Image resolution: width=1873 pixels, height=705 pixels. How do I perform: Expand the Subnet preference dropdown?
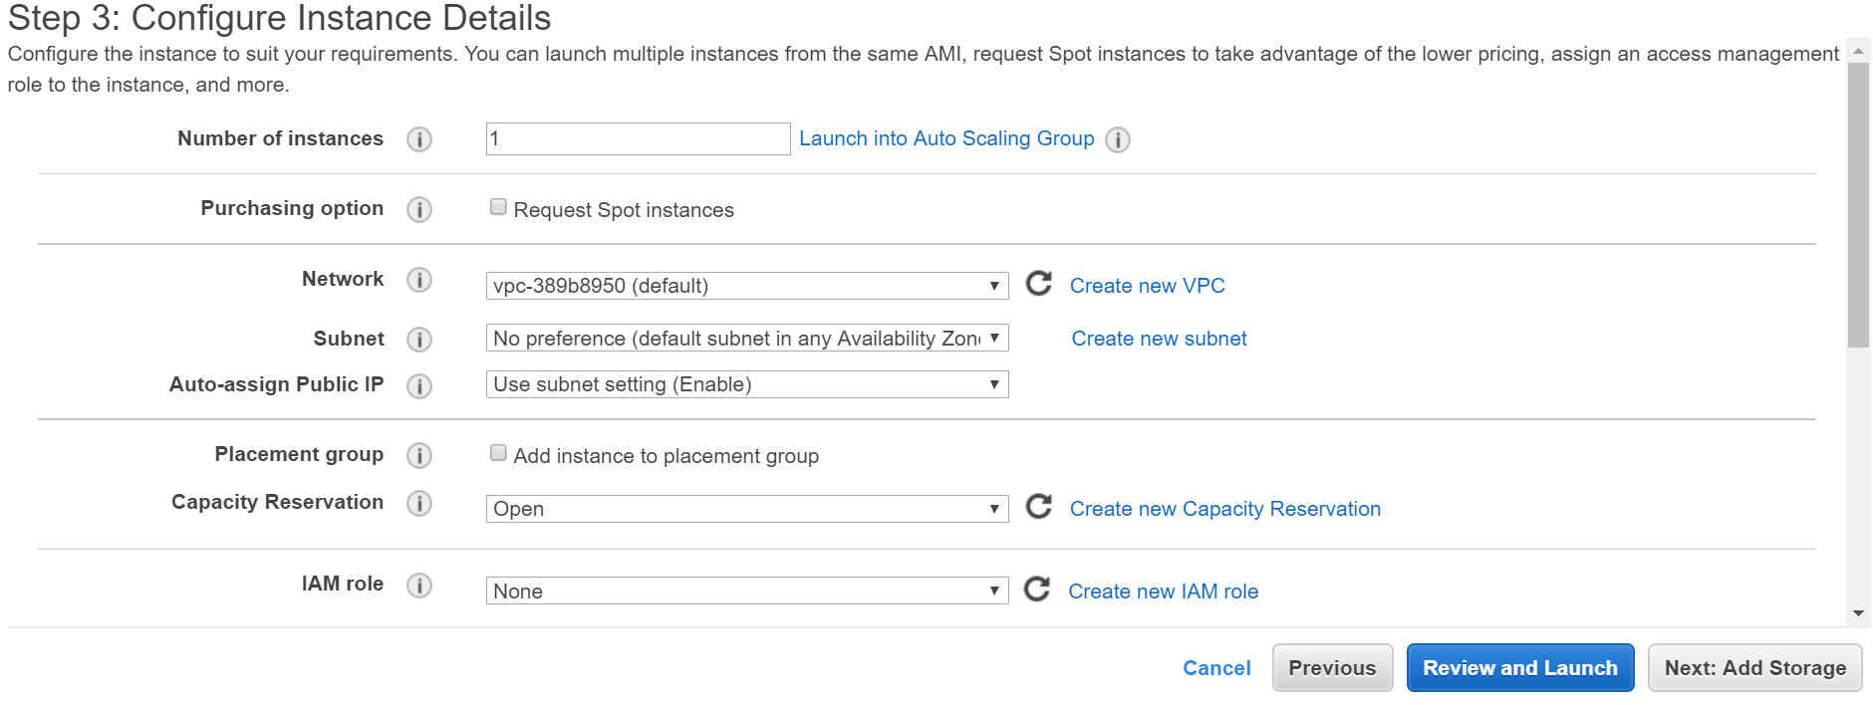tap(747, 338)
